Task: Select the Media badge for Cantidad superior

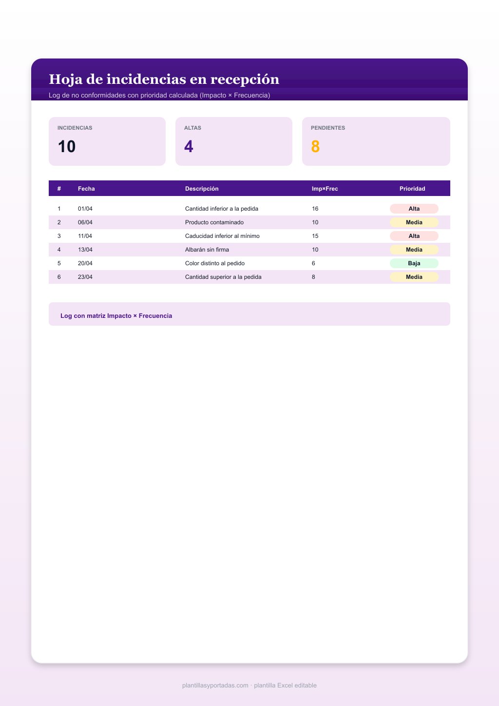Action: point(414,277)
